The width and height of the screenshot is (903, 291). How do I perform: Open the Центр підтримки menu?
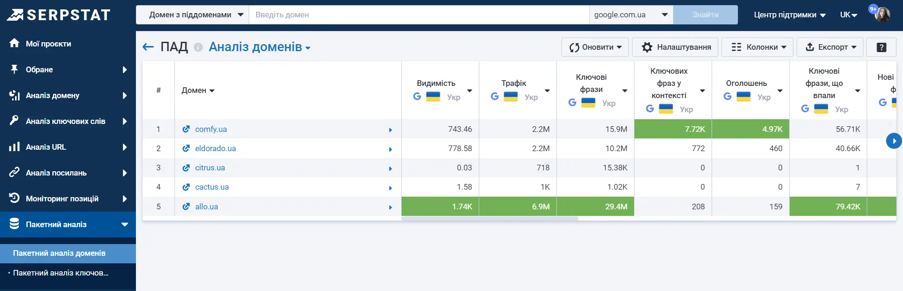pos(790,15)
